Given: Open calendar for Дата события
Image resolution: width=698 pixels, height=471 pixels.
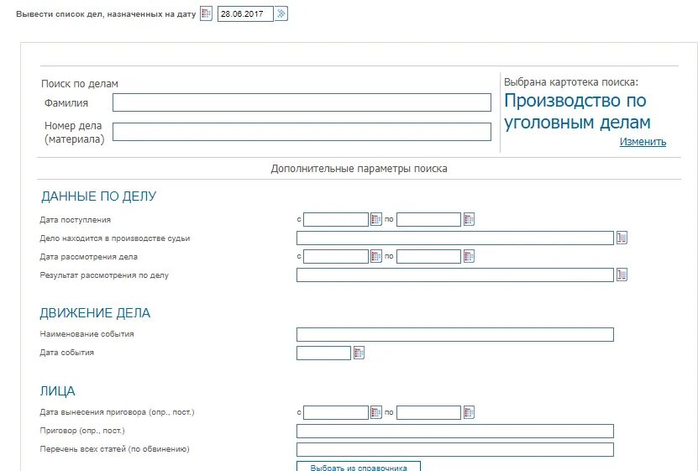Looking at the screenshot, I should (359, 353).
